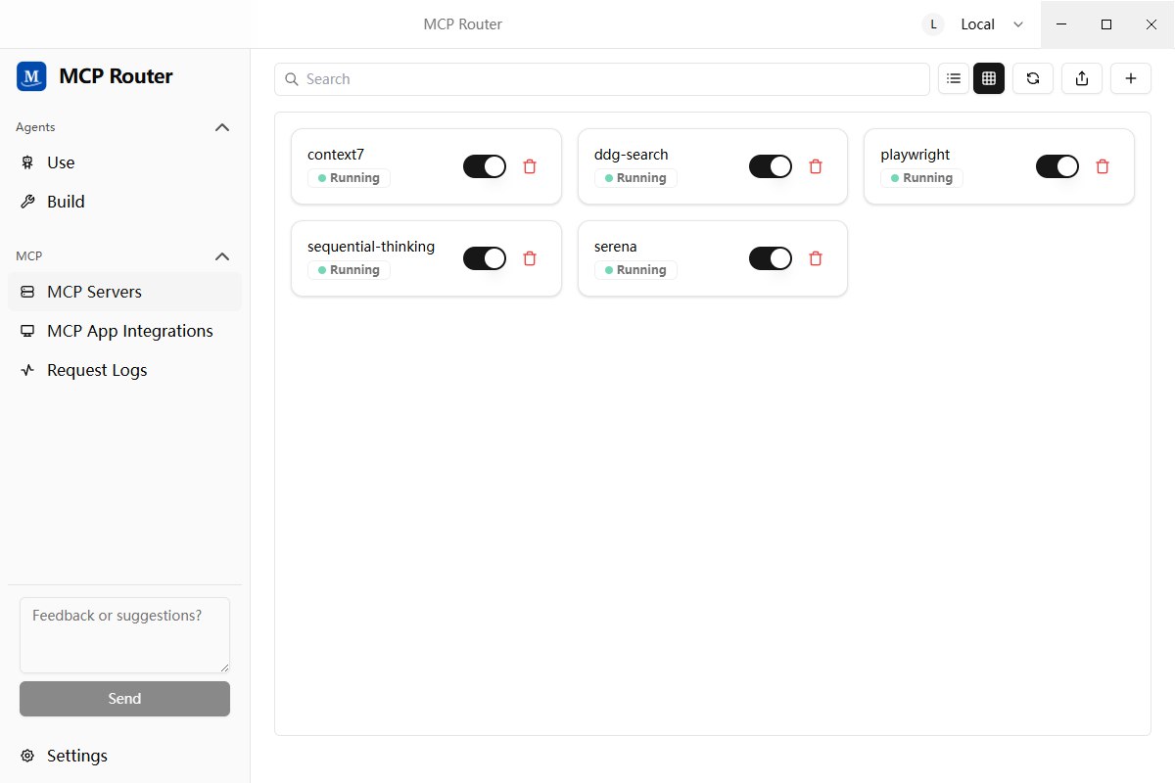Collapse the MCP section
The width and height of the screenshot is (1175, 783).
pos(222,256)
